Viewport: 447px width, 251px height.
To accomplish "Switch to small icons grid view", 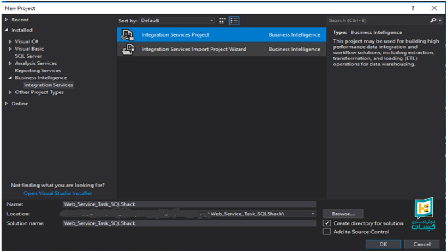I will (x=222, y=21).
